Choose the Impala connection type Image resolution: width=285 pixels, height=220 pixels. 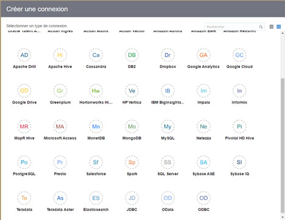point(203,91)
